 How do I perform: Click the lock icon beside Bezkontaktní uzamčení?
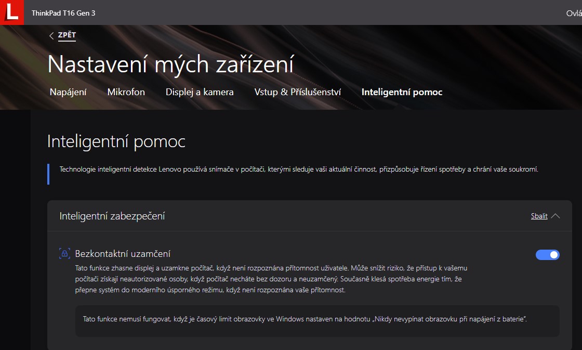pyautogui.click(x=64, y=254)
